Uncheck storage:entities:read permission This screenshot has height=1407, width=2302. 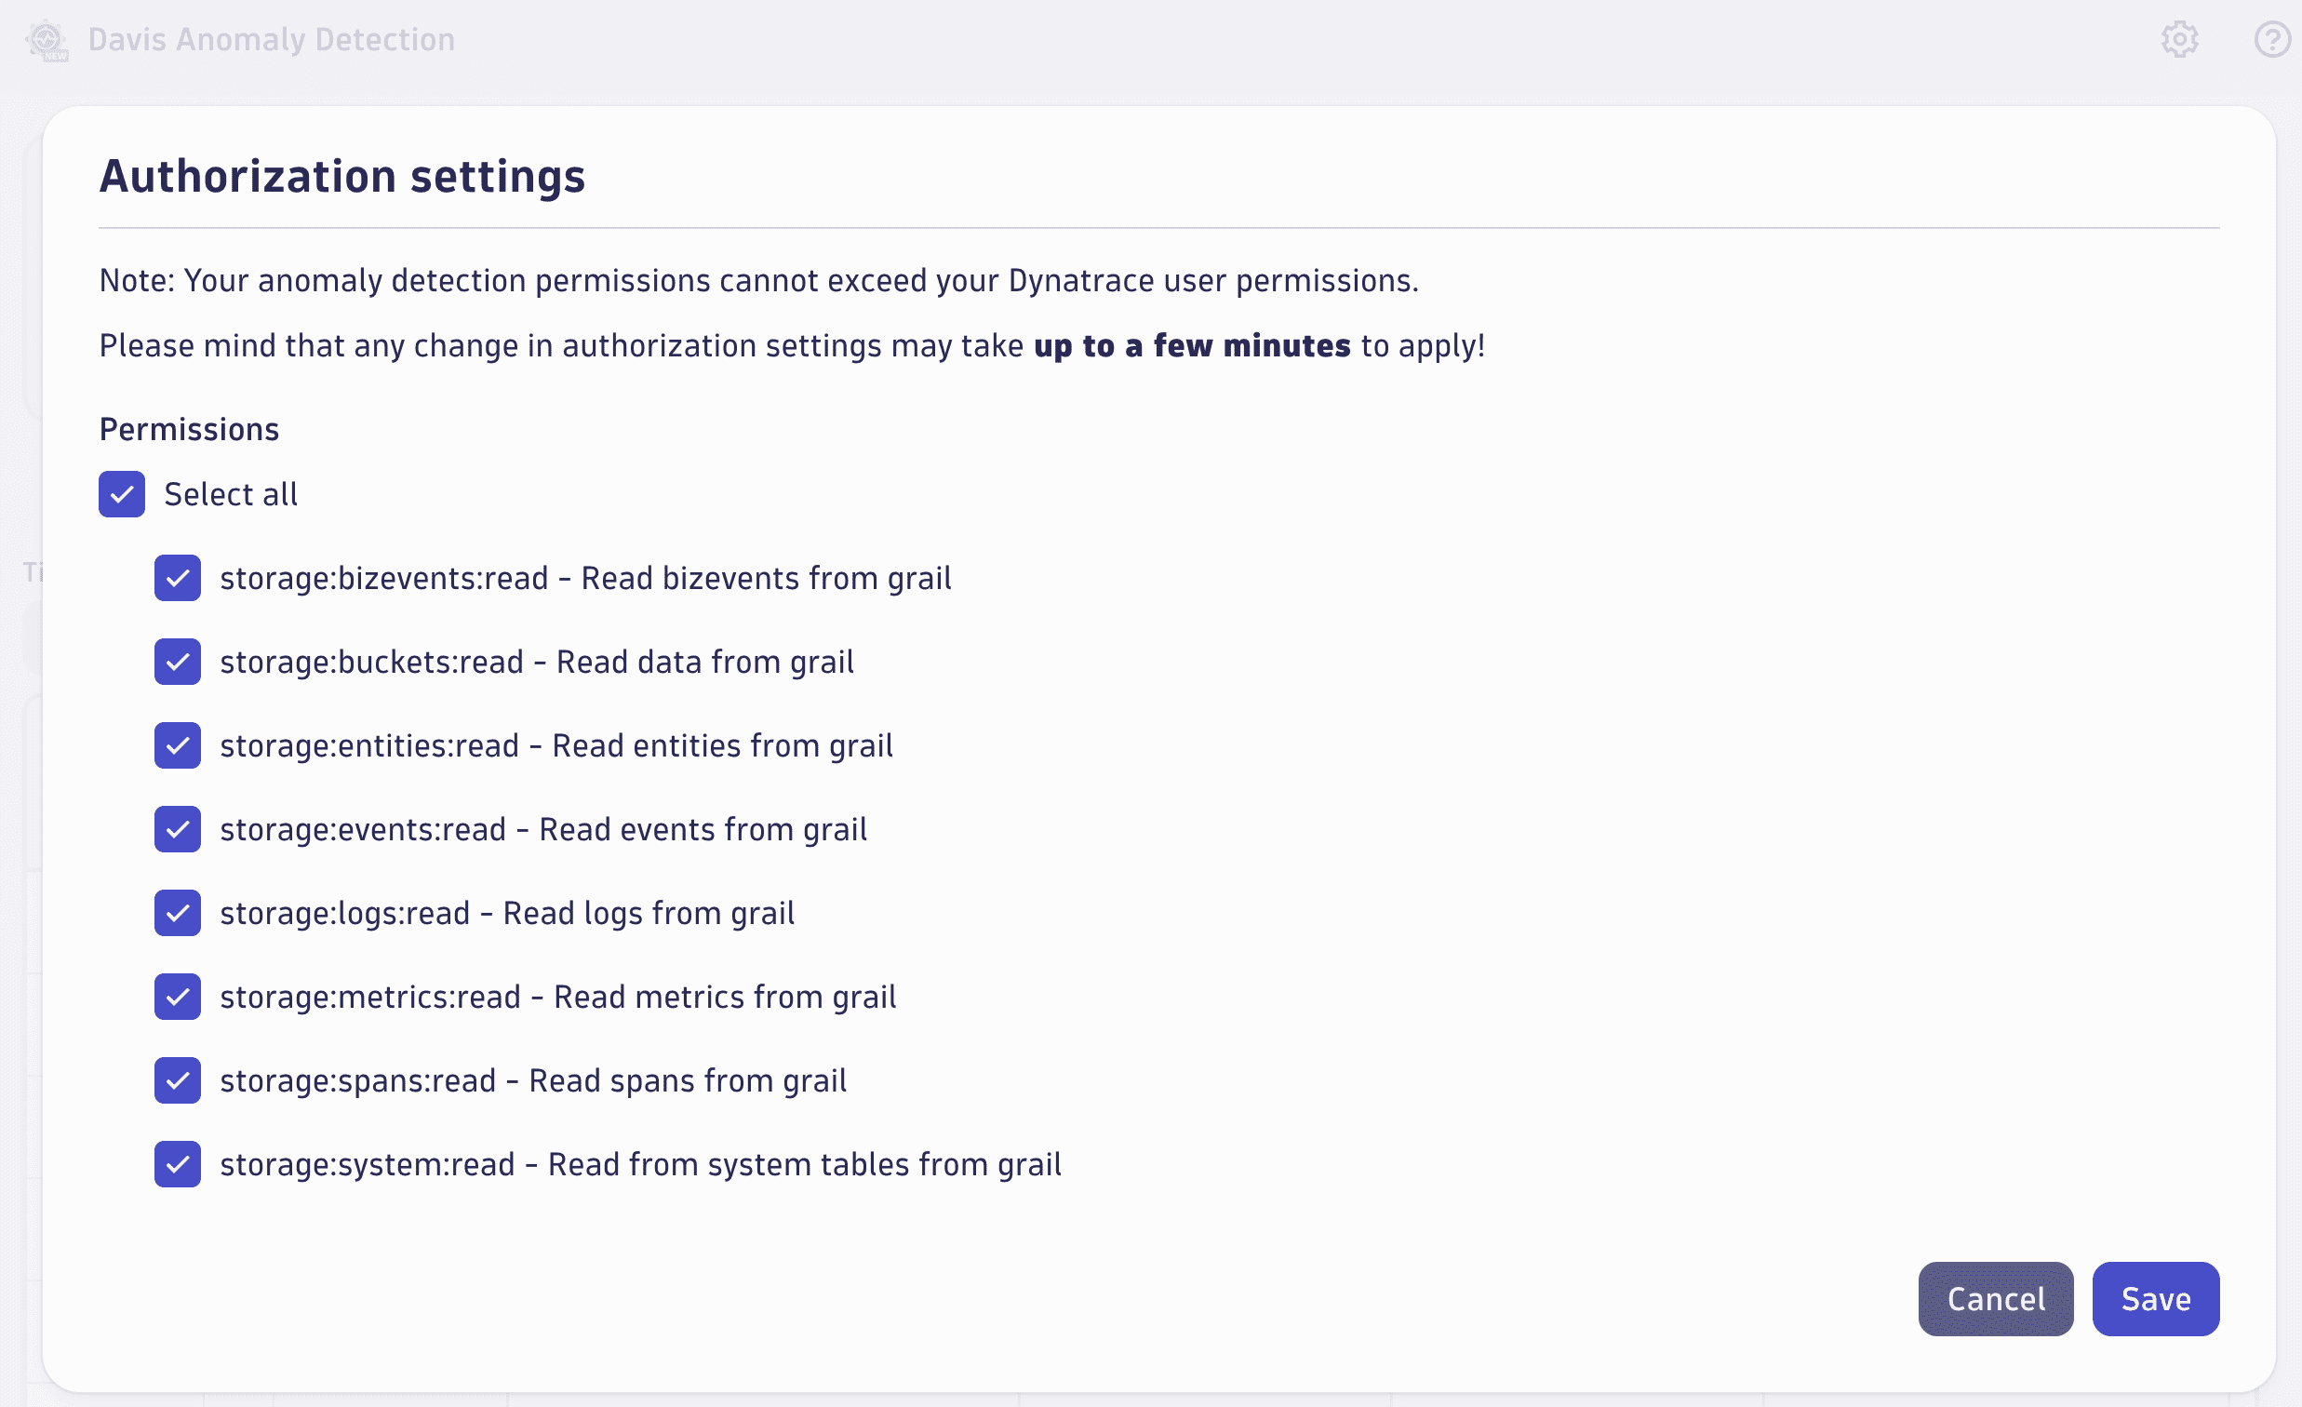tap(177, 744)
